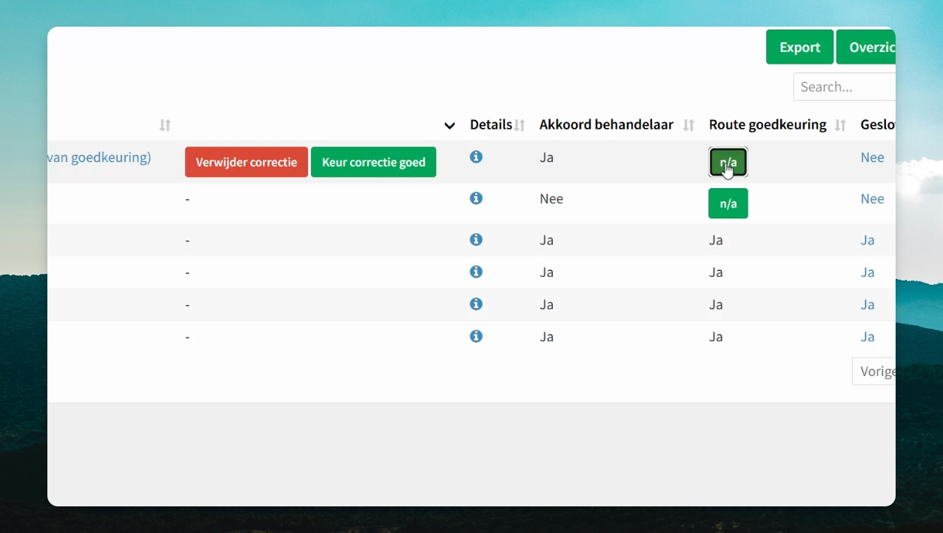The image size is (943, 533).
Task: Open details info icon in last row
Action: tap(476, 336)
